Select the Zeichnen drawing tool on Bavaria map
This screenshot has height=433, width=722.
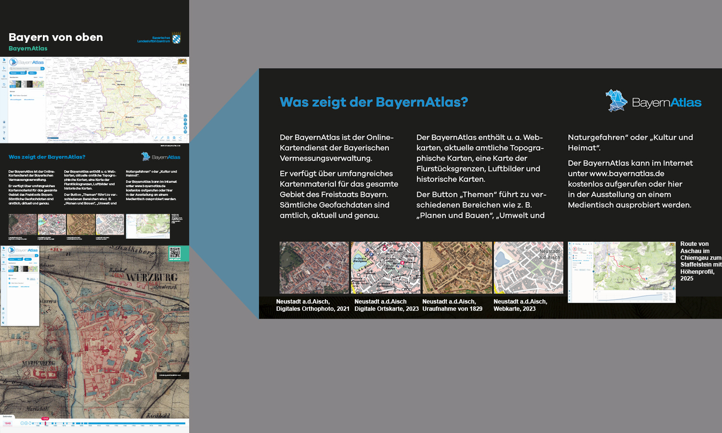point(162,138)
